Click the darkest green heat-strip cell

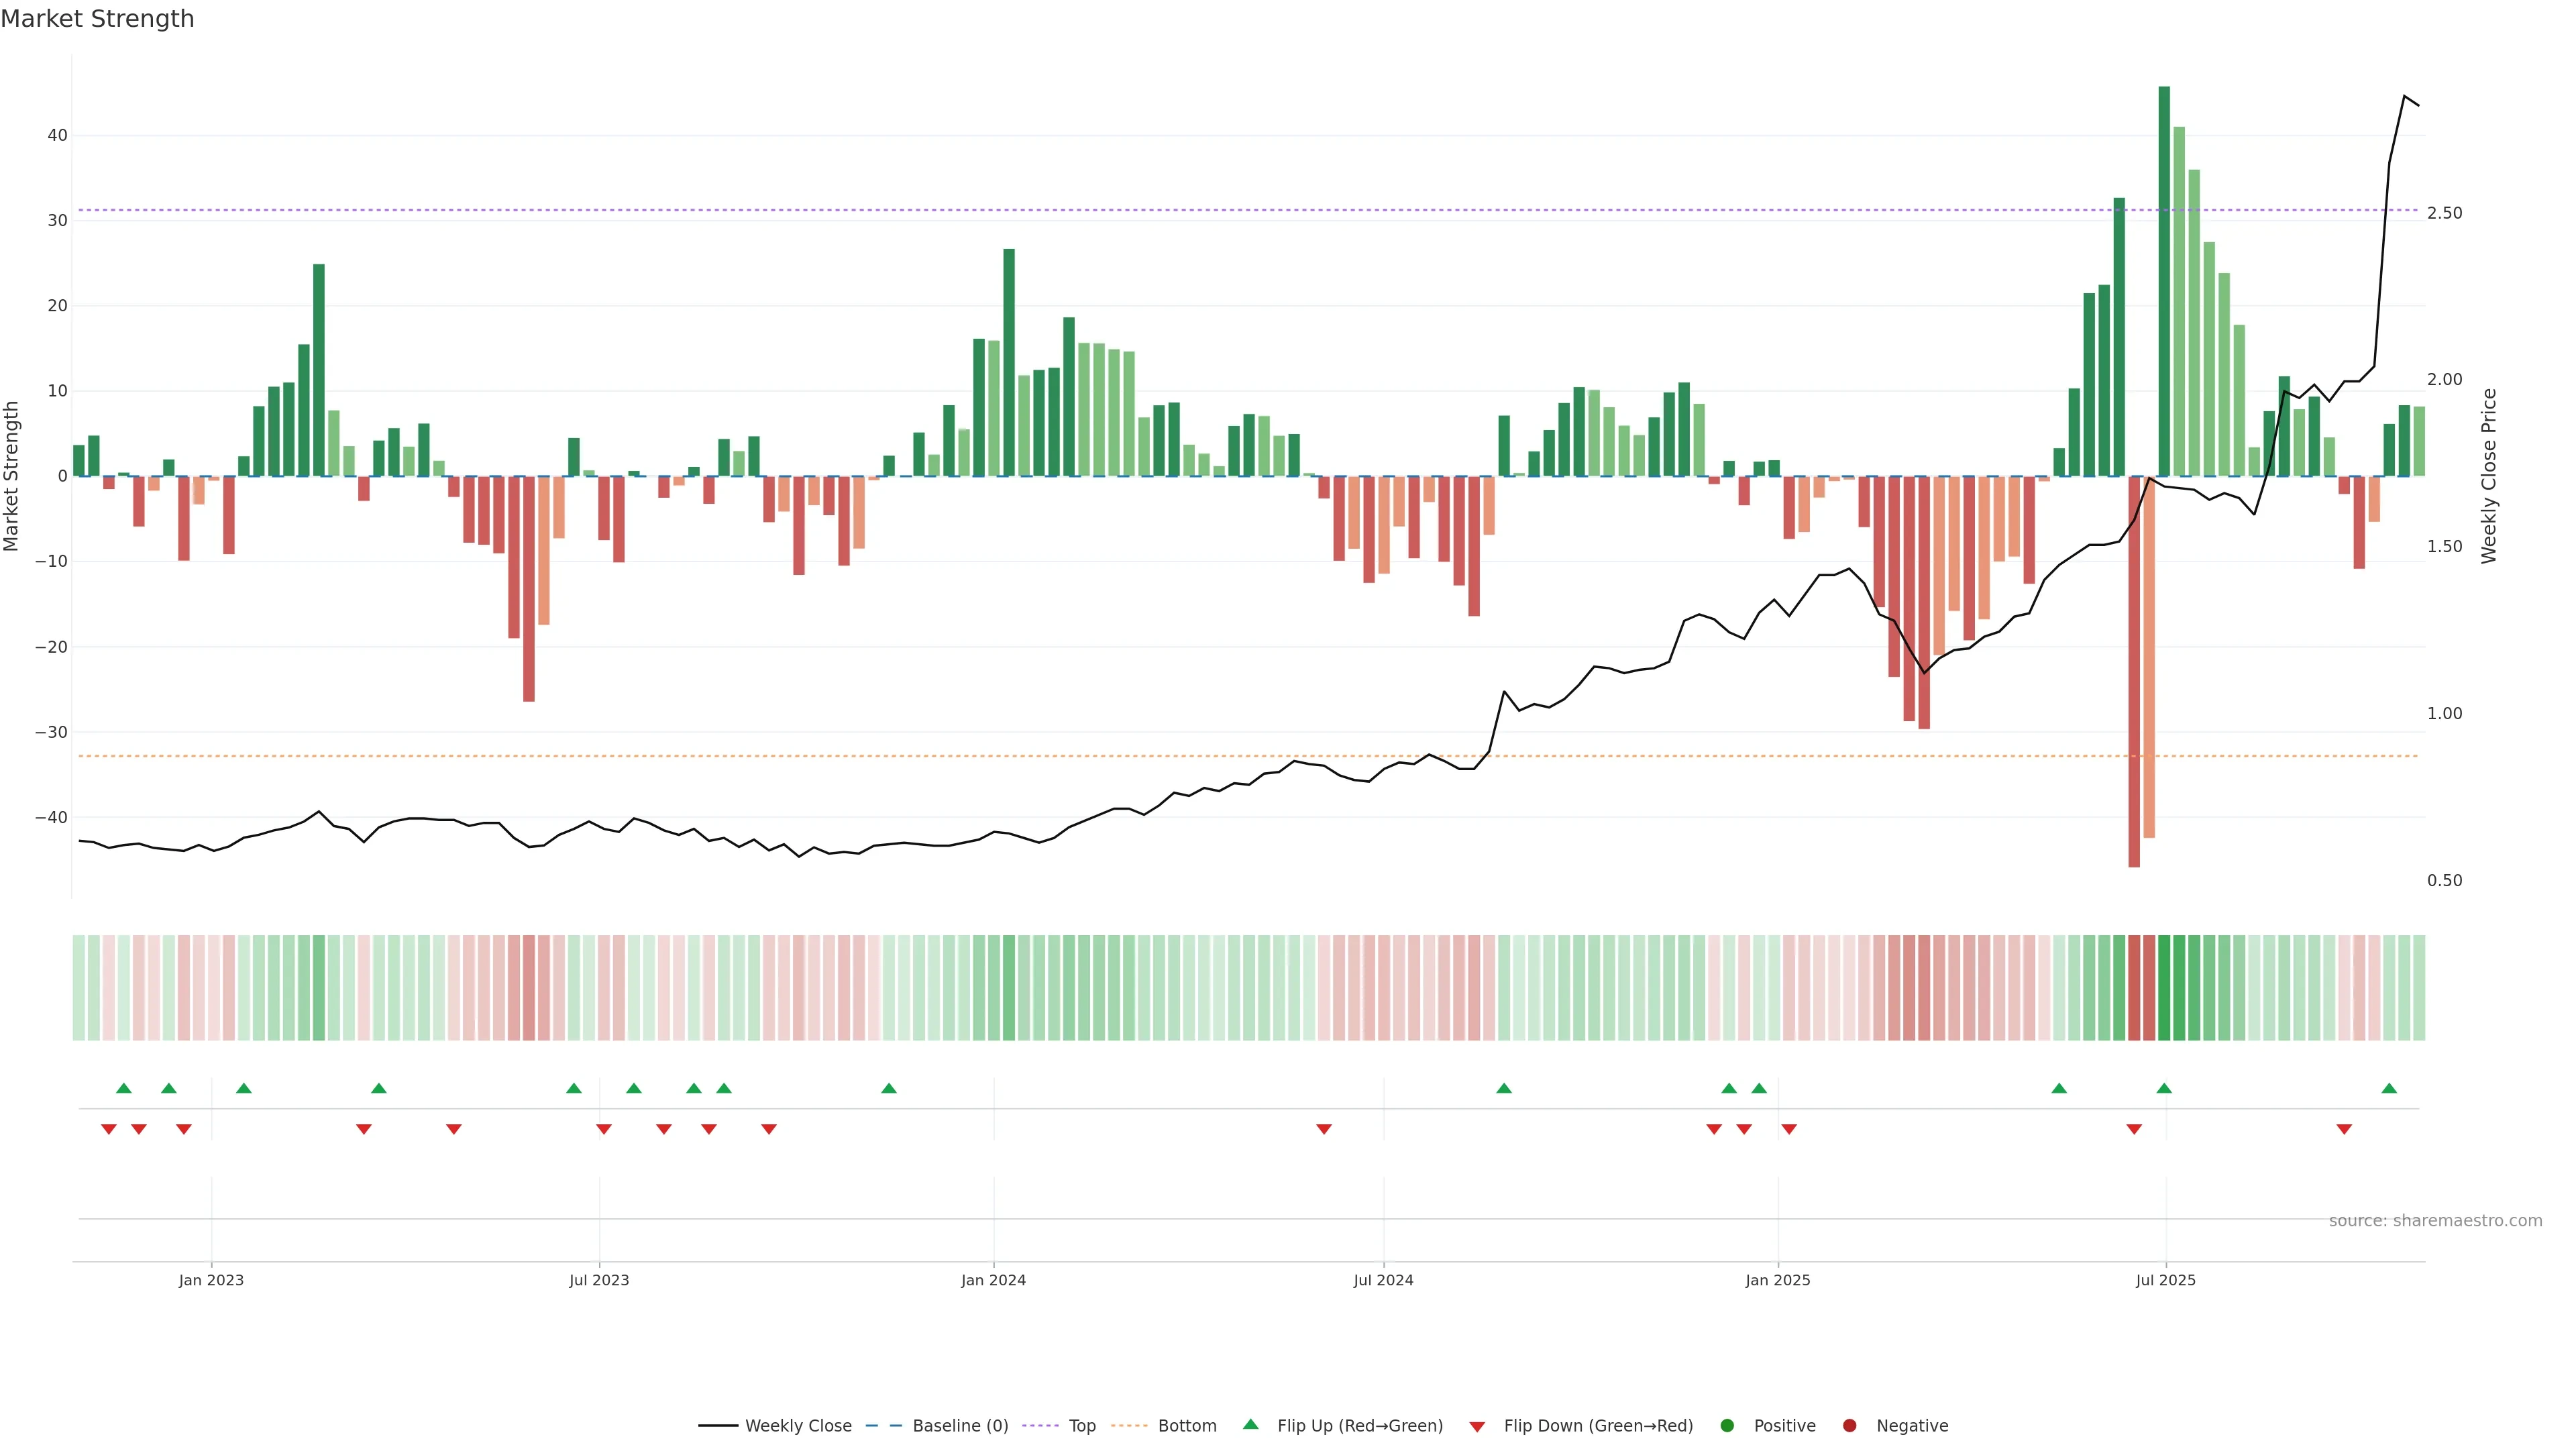point(2164,988)
